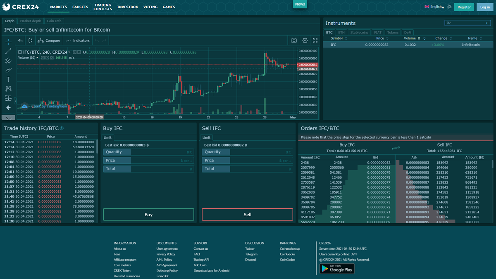Viewport: 496px width, 279px height.
Task: Toggle light/dark theme sun icon
Action: coord(449,7)
